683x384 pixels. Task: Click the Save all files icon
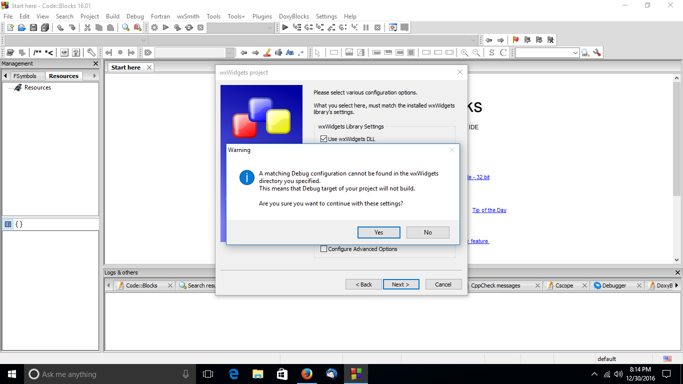pos(45,27)
